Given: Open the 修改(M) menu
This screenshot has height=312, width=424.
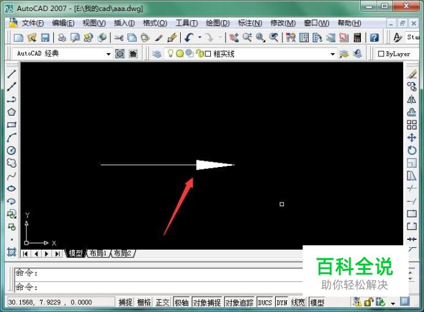Looking at the screenshot, I should point(283,23).
